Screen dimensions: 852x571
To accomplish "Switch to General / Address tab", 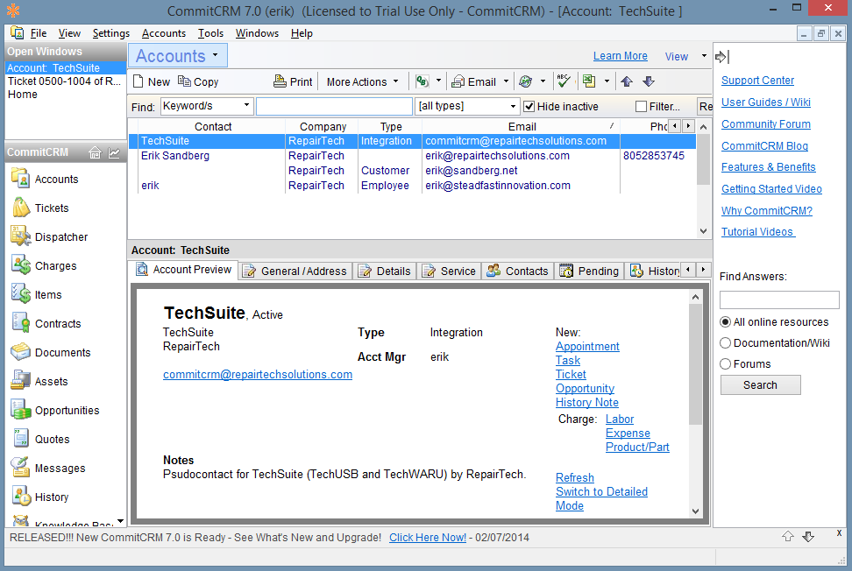I will (295, 271).
